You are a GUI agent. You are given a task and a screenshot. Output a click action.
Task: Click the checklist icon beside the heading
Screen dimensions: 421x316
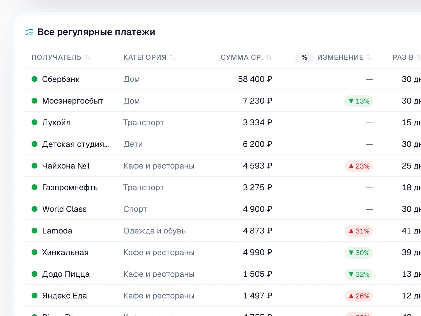tap(29, 32)
